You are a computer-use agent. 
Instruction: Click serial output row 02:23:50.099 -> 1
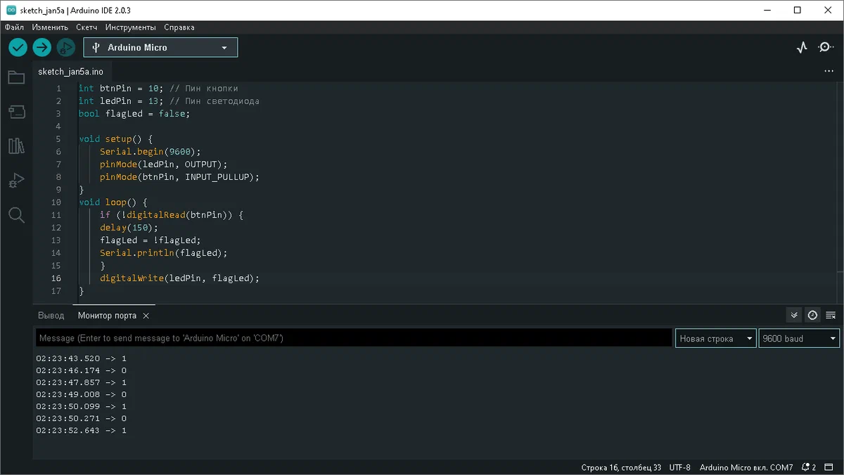click(x=81, y=406)
